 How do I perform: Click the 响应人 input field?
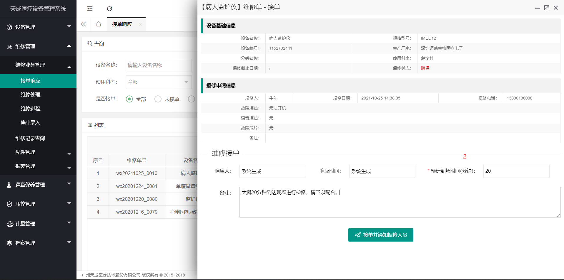(273, 171)
